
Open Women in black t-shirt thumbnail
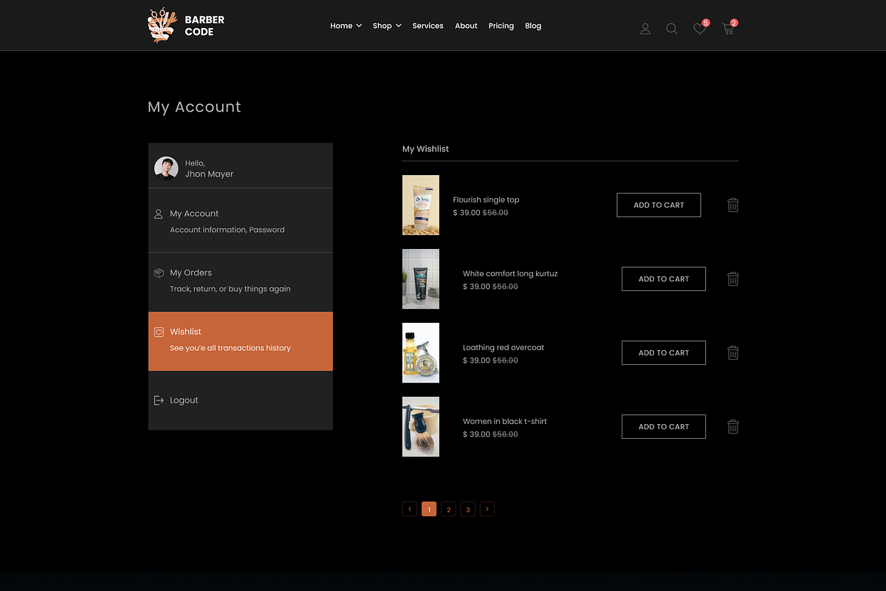click(421, 427)
